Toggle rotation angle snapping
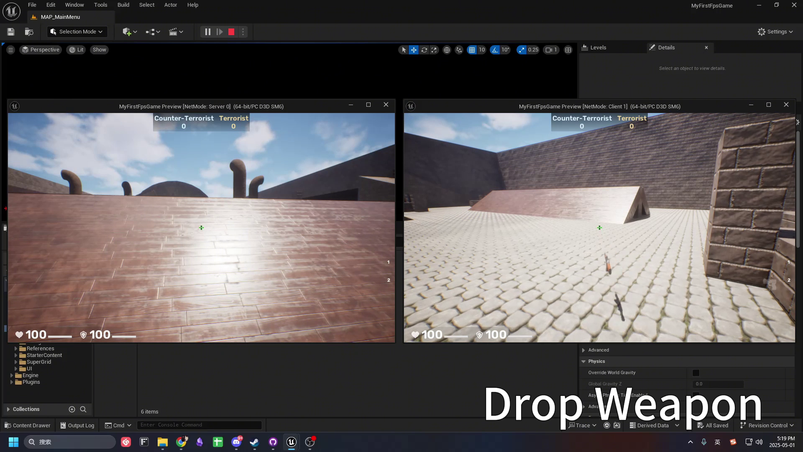 [x=495, y=50]
